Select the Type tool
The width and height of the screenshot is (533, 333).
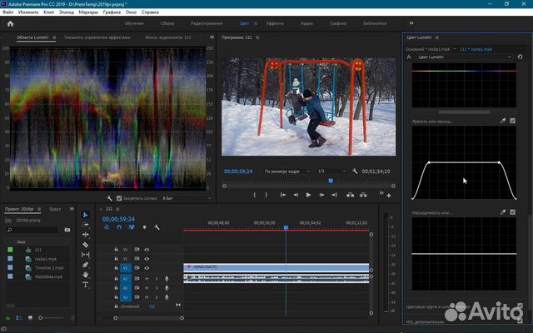click(86, 285)
